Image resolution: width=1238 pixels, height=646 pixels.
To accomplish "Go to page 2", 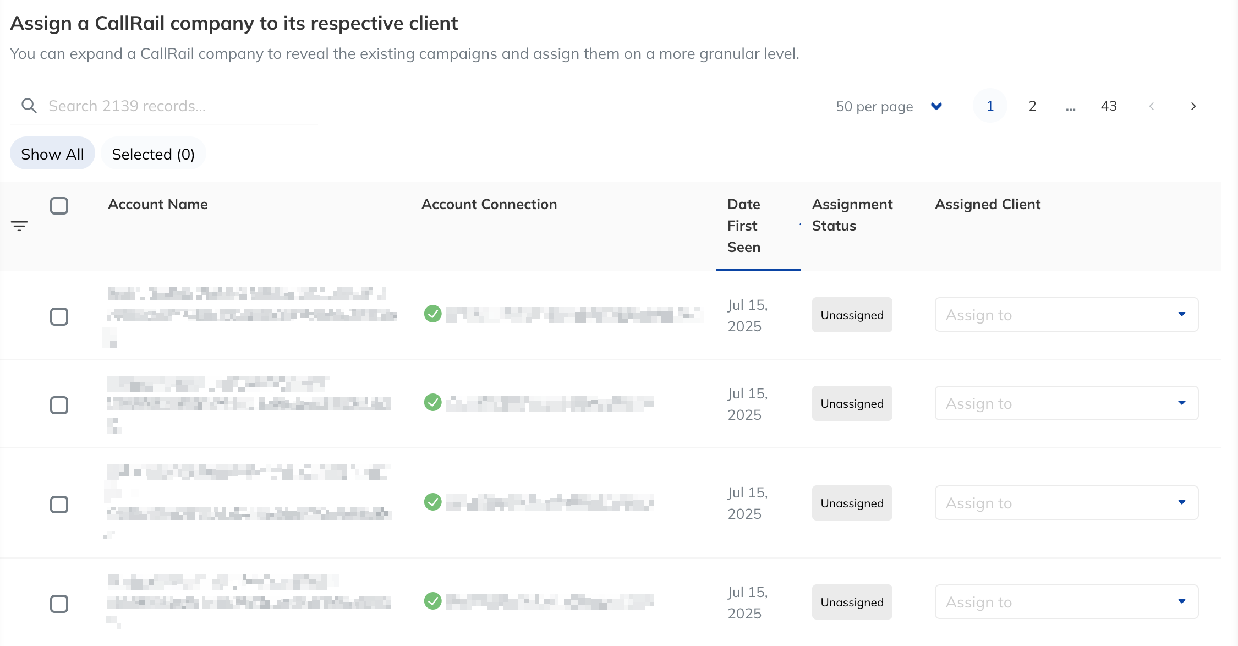I will coord(1032,106).
